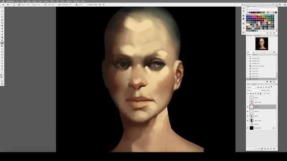Viewport: 287px width, 161px height.
Task: Select the last Brush Tool history state
Action: pyautogui.click(x=261, y=79)
